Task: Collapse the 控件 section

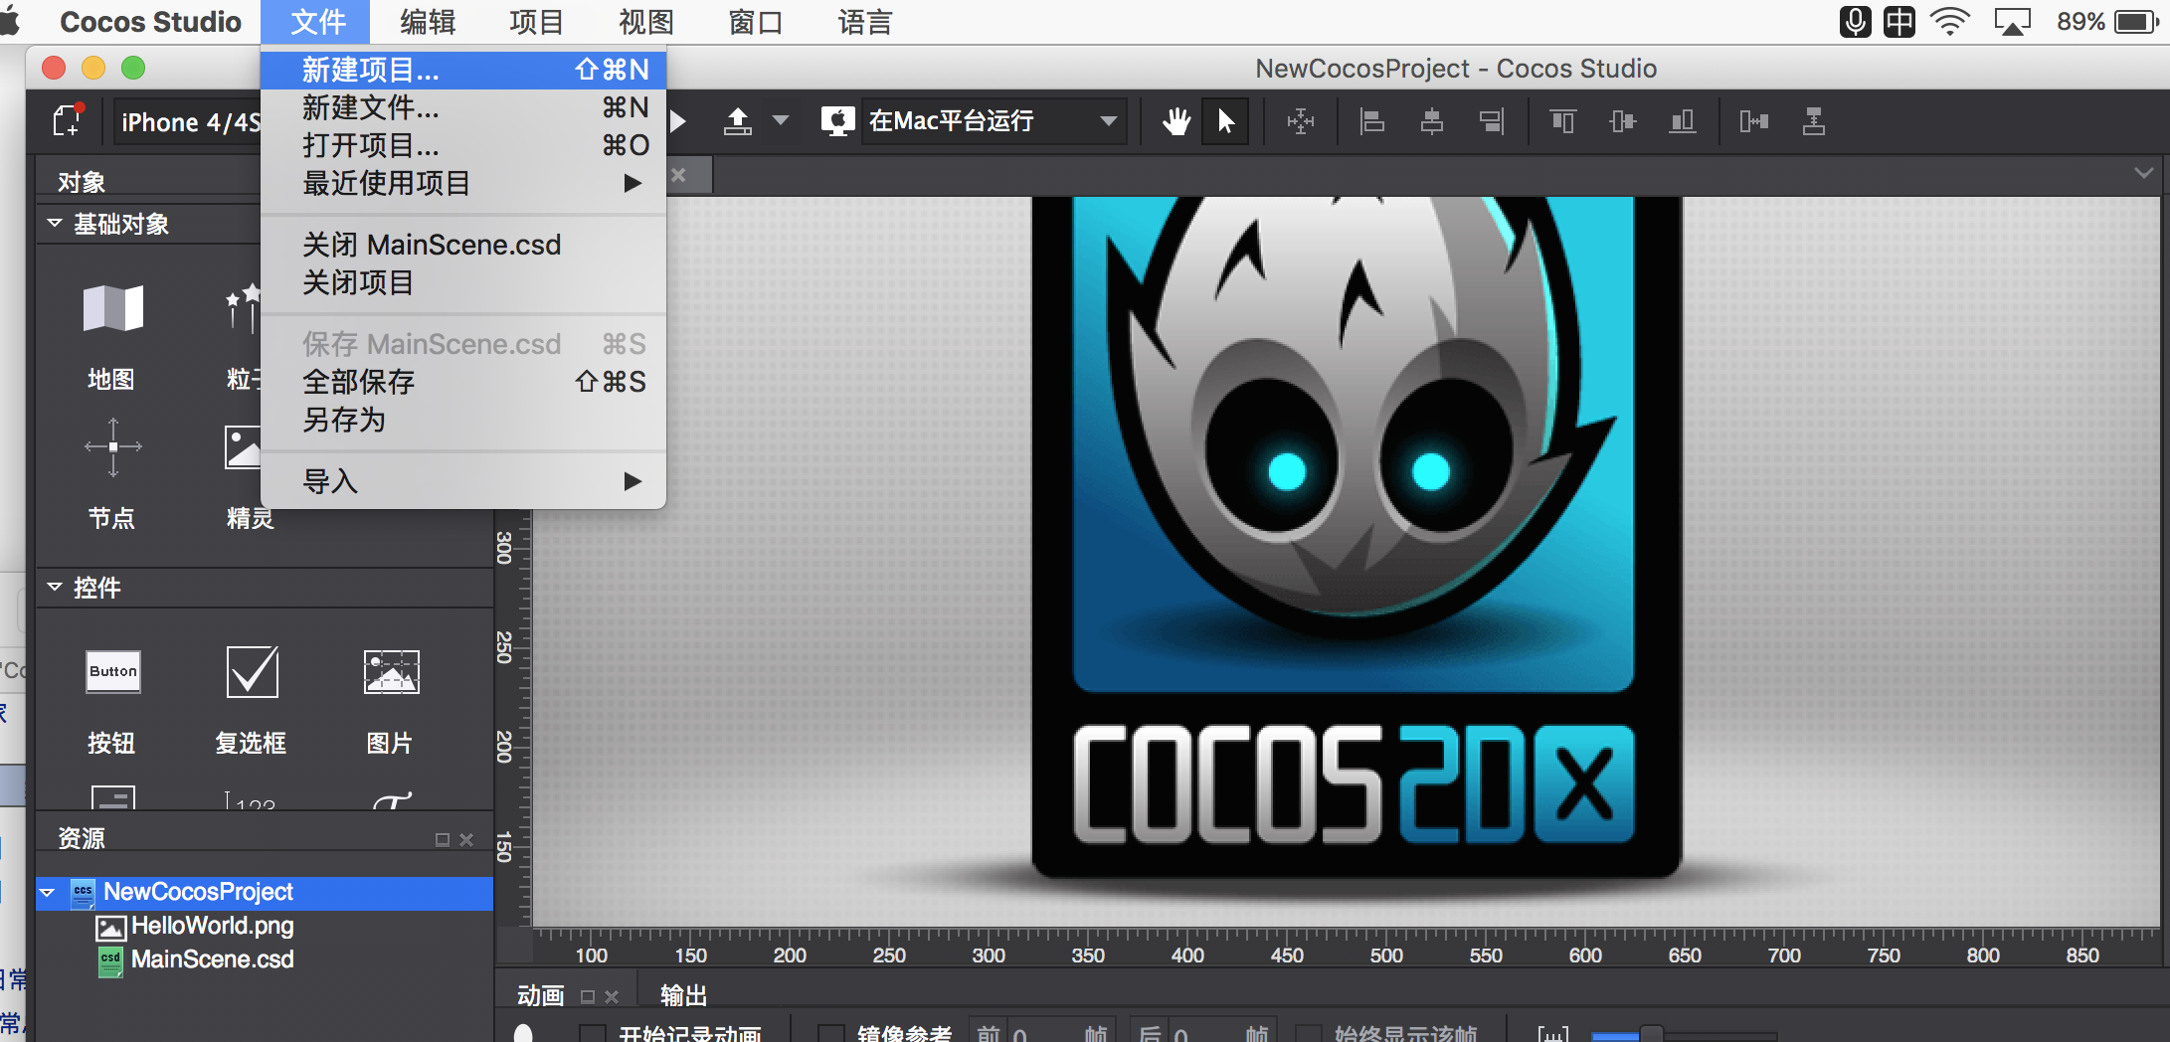Action: pyautogui.click(x=55, y=587)
